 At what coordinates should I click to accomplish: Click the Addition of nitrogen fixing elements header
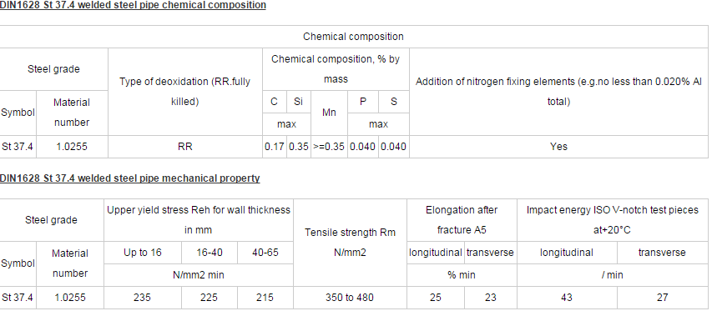tap(558, 92)
